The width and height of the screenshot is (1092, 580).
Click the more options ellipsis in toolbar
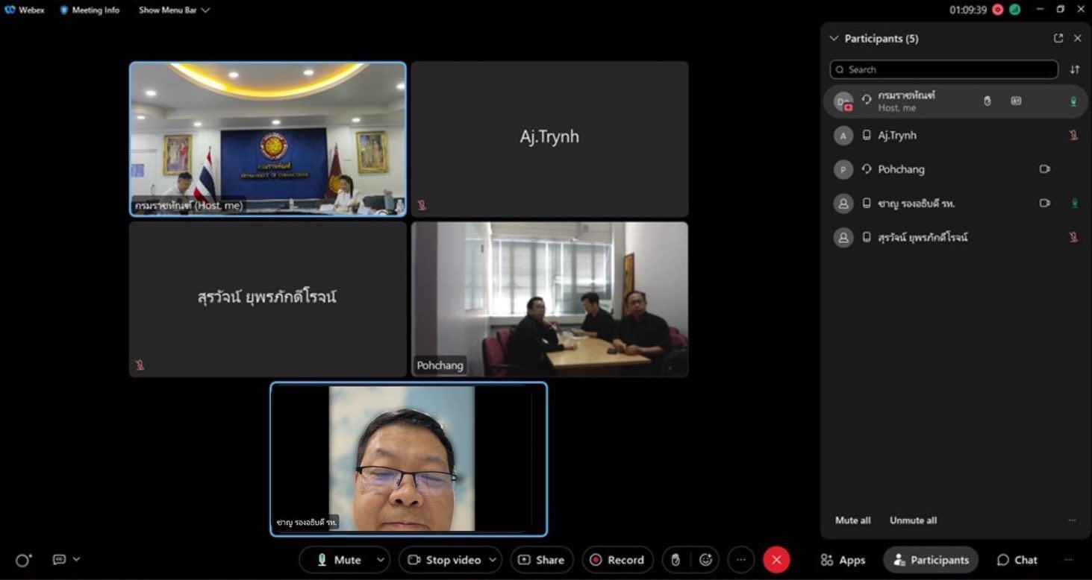click(x=740, y=560)
